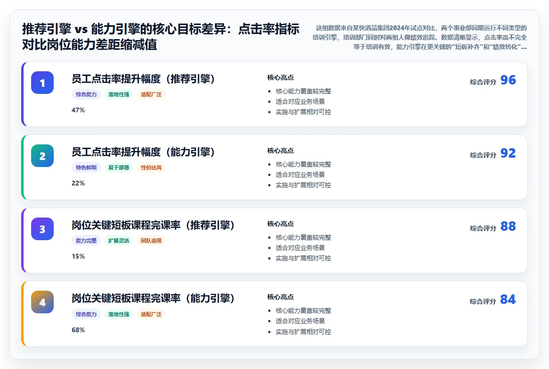
Task: Click the 特色鲜明 tag
Action: 86,168
